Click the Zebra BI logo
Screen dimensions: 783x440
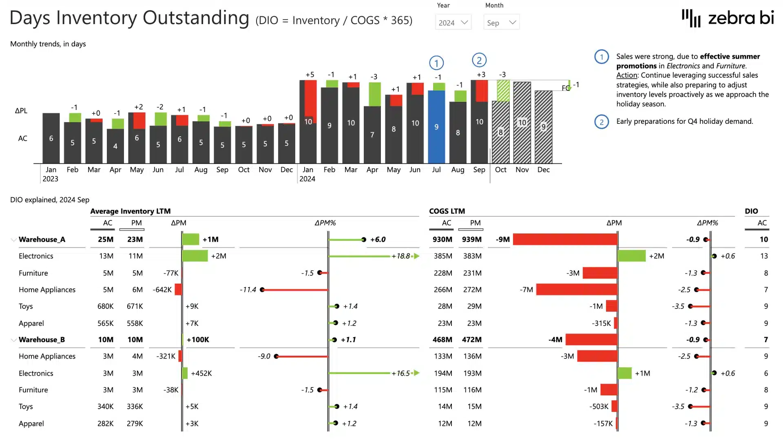[727, 18]
